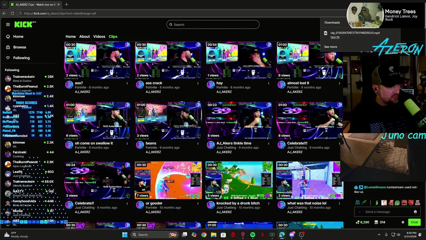Open a new browser tab with plus icon
The image size is (426, 240).
[67, 4]
